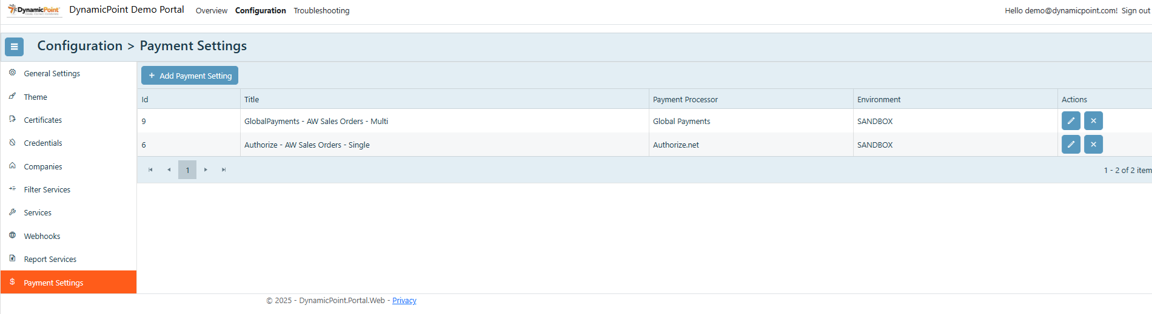Click DynamicPoint Demo Portal title

pyautogui.click(x=127, y=10)
